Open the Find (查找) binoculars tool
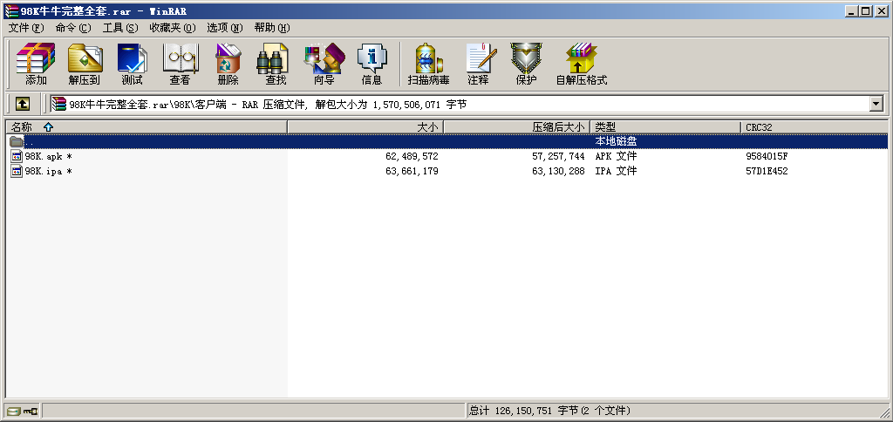The width and height of the screenshot is (893, 422). pos(276,65)
